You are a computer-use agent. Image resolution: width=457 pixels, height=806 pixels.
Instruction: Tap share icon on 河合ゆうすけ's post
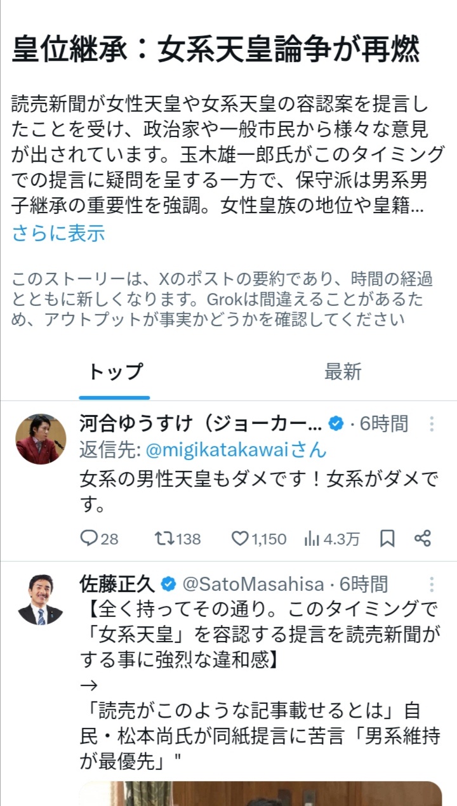(423, 539)
